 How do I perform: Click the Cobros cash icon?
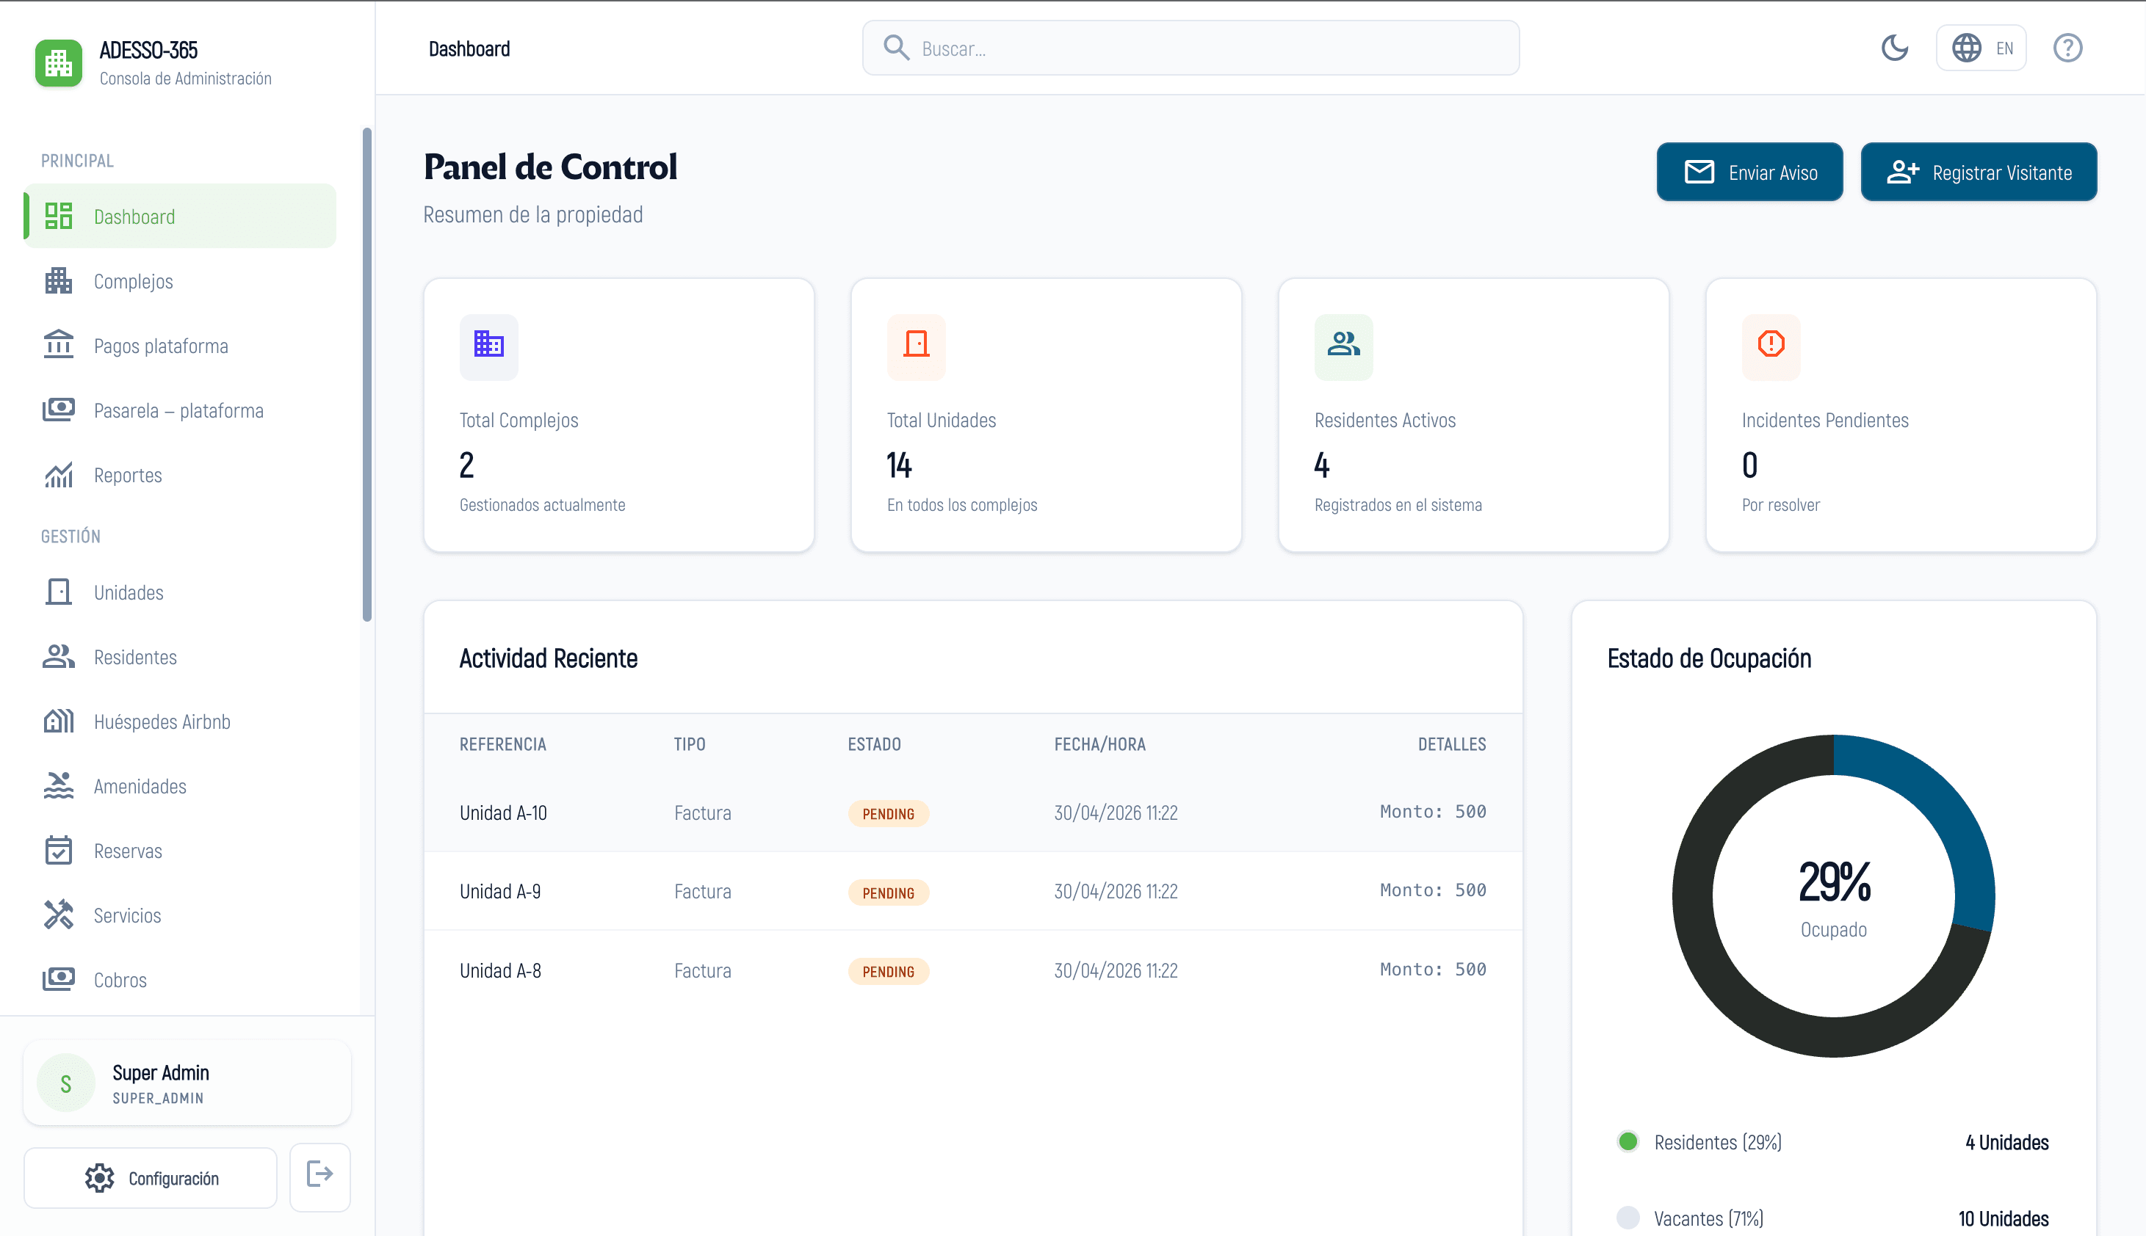pyautogui.click(x=59, y=979)
